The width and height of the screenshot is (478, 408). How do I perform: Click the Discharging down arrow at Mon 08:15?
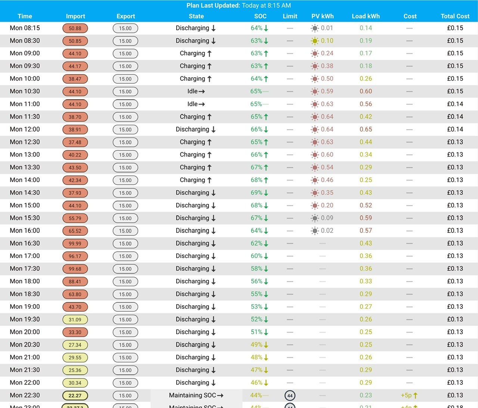[x=214, y=28]
